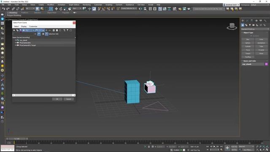Go to the start frame button
Viewport: 270px width, 152px height.
click(x=208, y=147)
